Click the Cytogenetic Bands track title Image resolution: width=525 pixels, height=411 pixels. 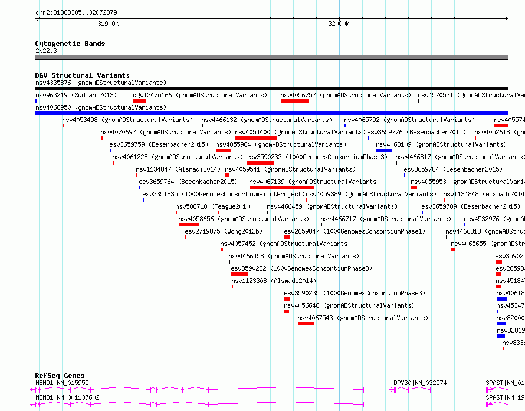[70, 44]
